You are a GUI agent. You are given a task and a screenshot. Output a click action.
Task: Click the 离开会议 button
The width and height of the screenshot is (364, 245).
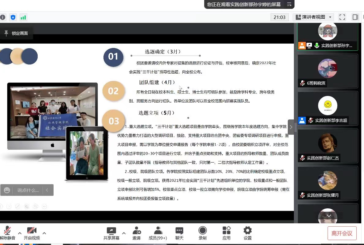click(x=342, y=233)
